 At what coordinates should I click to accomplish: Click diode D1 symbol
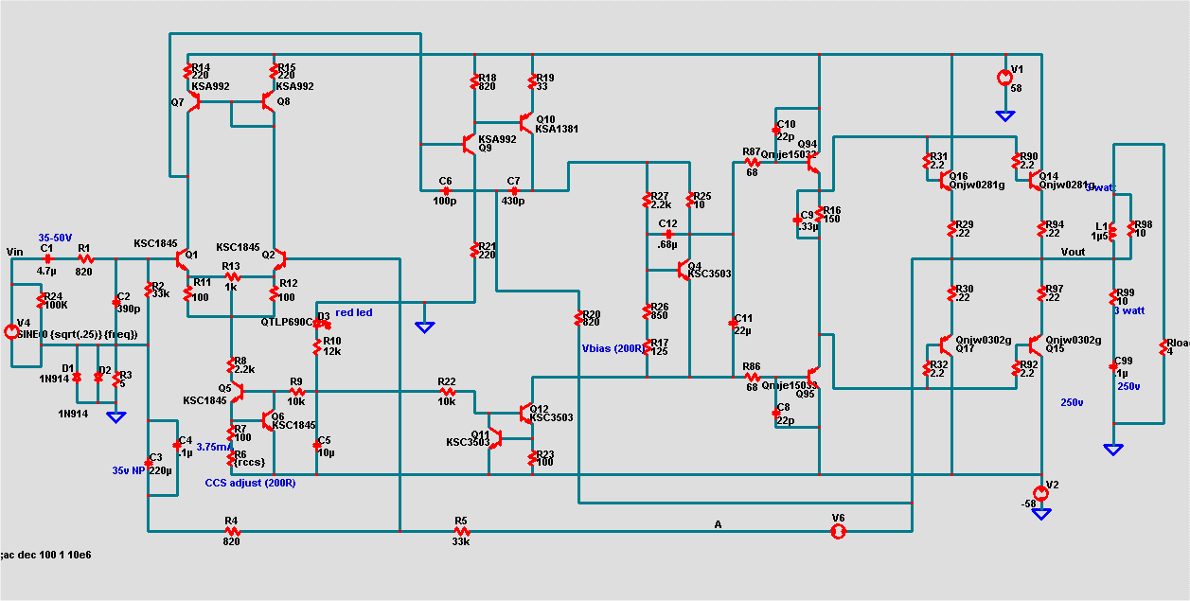77,377
